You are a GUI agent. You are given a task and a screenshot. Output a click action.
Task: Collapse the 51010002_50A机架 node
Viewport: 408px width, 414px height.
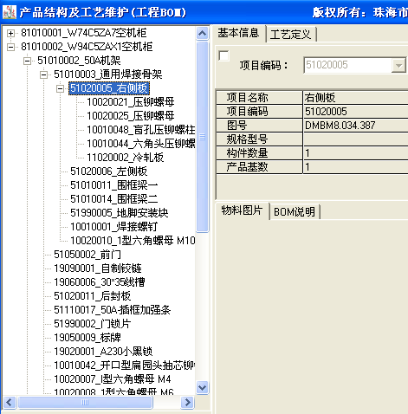click(x=27, y=61)
